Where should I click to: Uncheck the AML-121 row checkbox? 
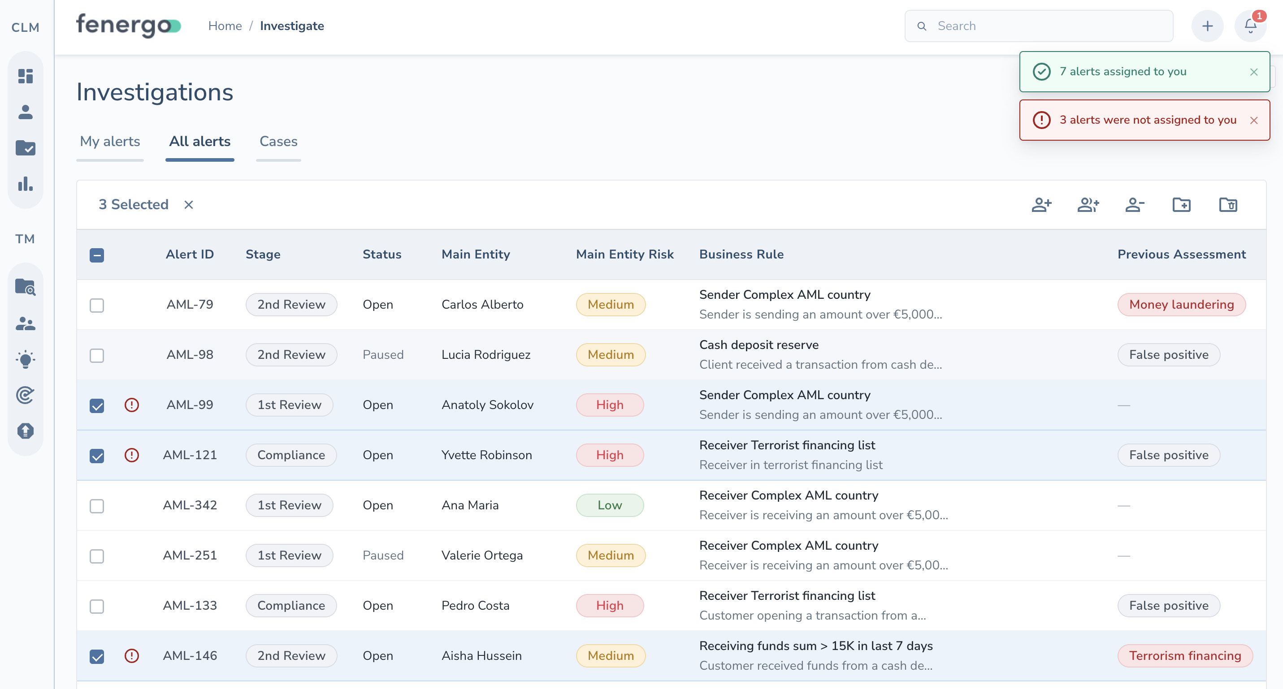tap(97, 456)
